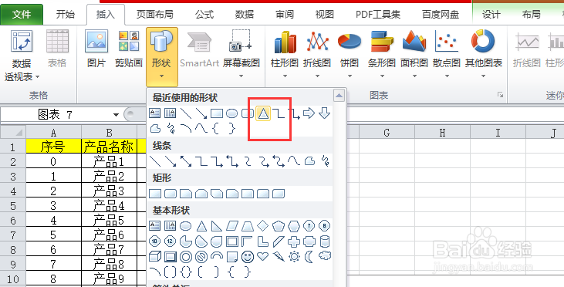Insert a 散点图 scatter chart
The image size is (564, 287).
coord(447,54)
